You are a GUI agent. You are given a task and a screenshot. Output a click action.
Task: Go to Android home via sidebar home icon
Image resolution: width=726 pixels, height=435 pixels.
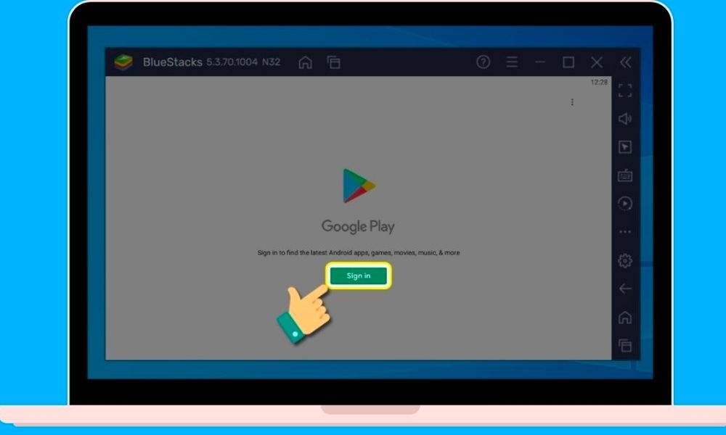[x=624, y=317]
